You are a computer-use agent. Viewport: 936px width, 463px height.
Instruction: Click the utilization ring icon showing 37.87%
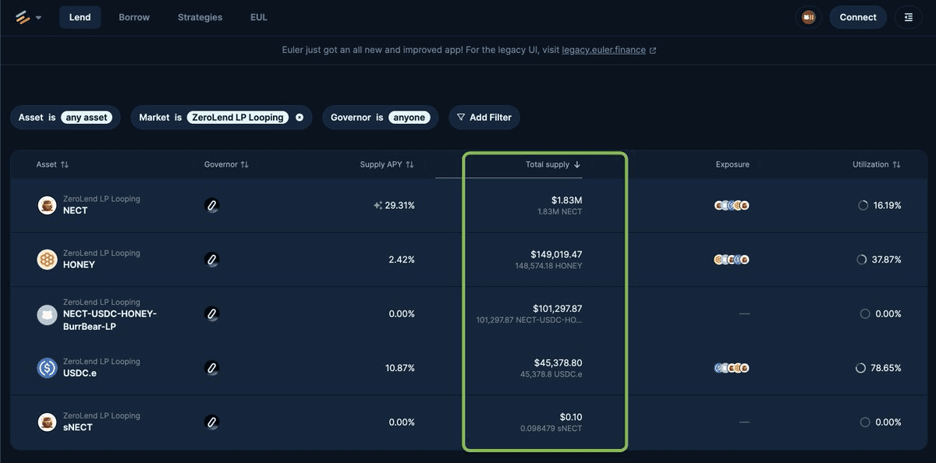pyautogui.click(x=862, y=260)
